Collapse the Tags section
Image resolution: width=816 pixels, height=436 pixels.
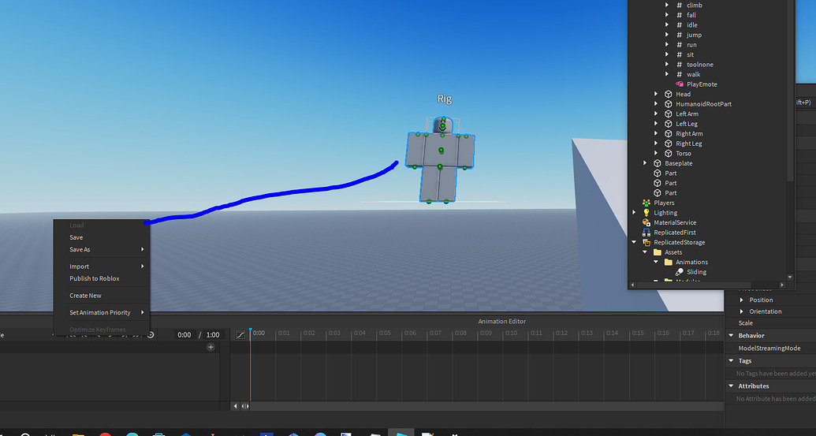[x=731, y=360]
